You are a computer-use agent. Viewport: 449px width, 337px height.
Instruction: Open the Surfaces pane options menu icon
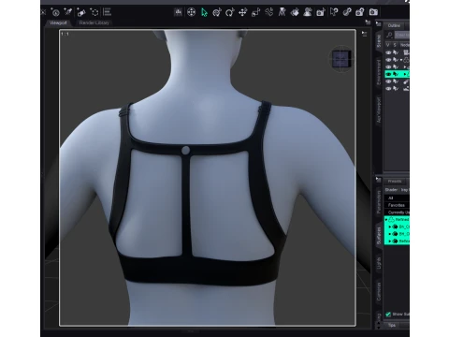(378, 180)
